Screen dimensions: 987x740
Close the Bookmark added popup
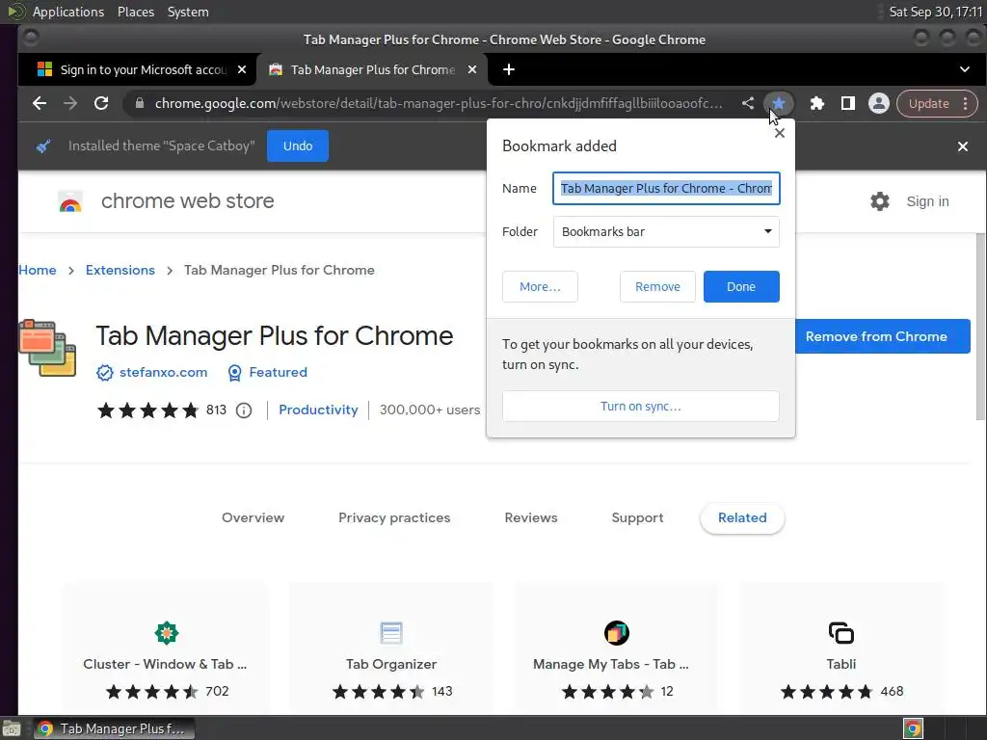779,133
